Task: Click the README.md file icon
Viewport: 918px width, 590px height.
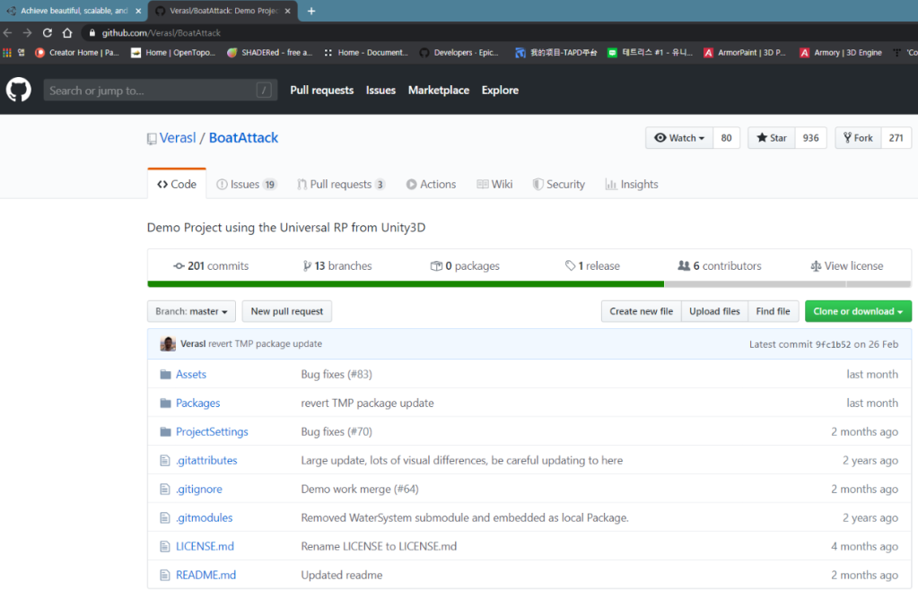Action: click(165, 575)
